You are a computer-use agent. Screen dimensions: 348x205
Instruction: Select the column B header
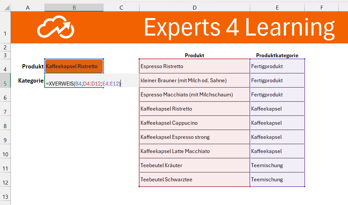(74, 8)
